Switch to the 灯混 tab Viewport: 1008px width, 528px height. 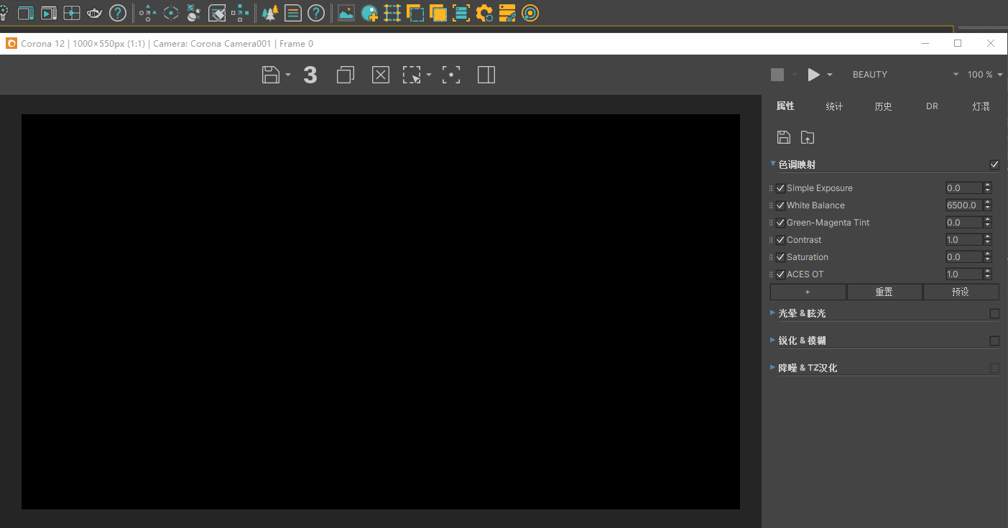[x=981, y=106]
